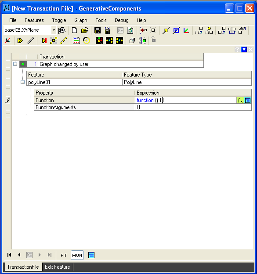257x274 pixels.
Task: Collapse the polyLine01 feature node
Action: point(22,82)
